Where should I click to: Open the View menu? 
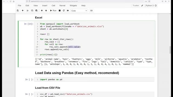[x=35, y=5]
